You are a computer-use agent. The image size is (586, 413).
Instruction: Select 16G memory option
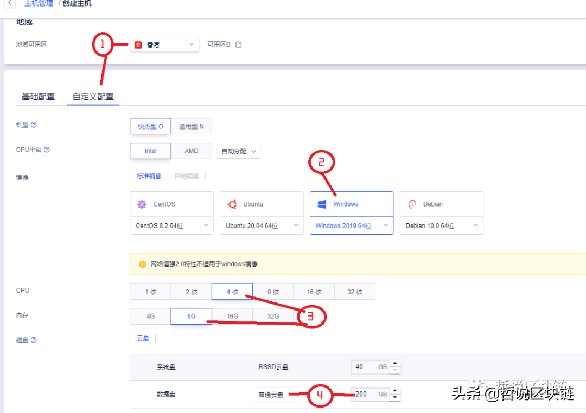pos(232,317)
